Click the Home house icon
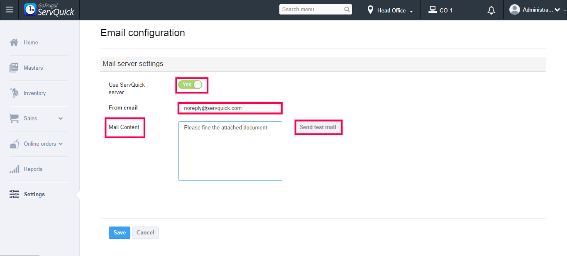The width and height of the screenshot is (567, 256). [x=14, y=42]
